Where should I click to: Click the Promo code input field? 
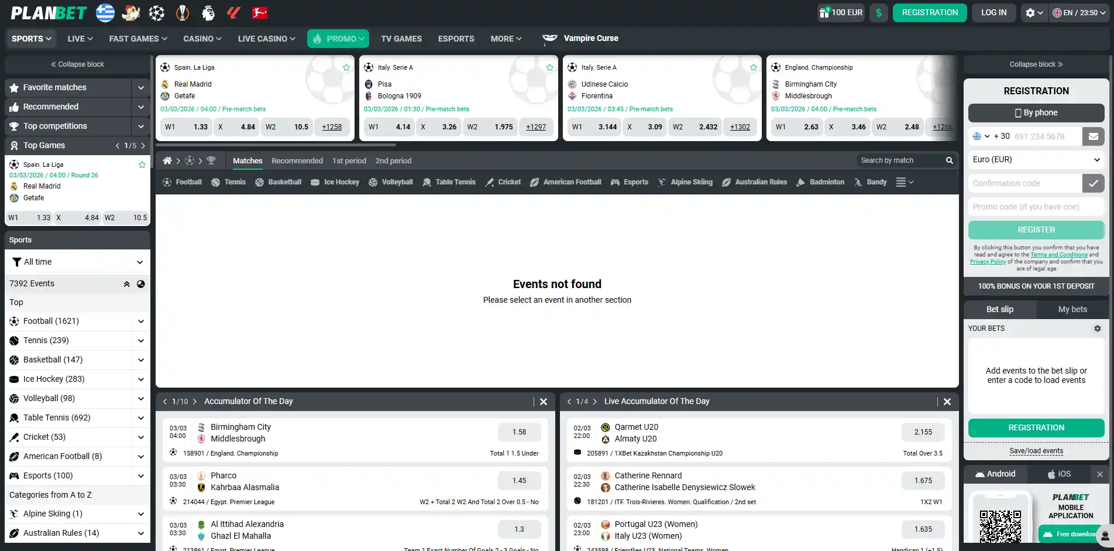[x=1036, y=207]
